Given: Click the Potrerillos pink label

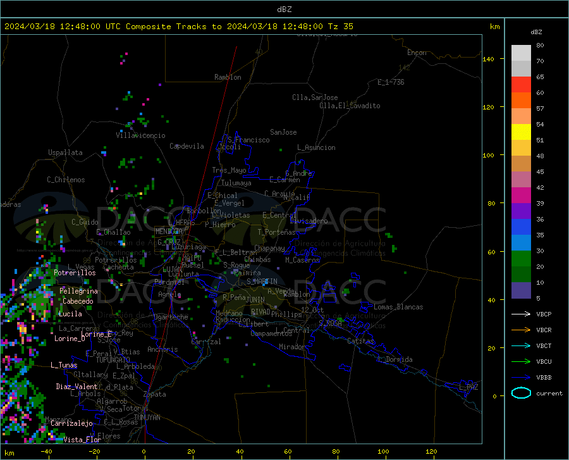Looking at the screenshot, I should point(75,273).
